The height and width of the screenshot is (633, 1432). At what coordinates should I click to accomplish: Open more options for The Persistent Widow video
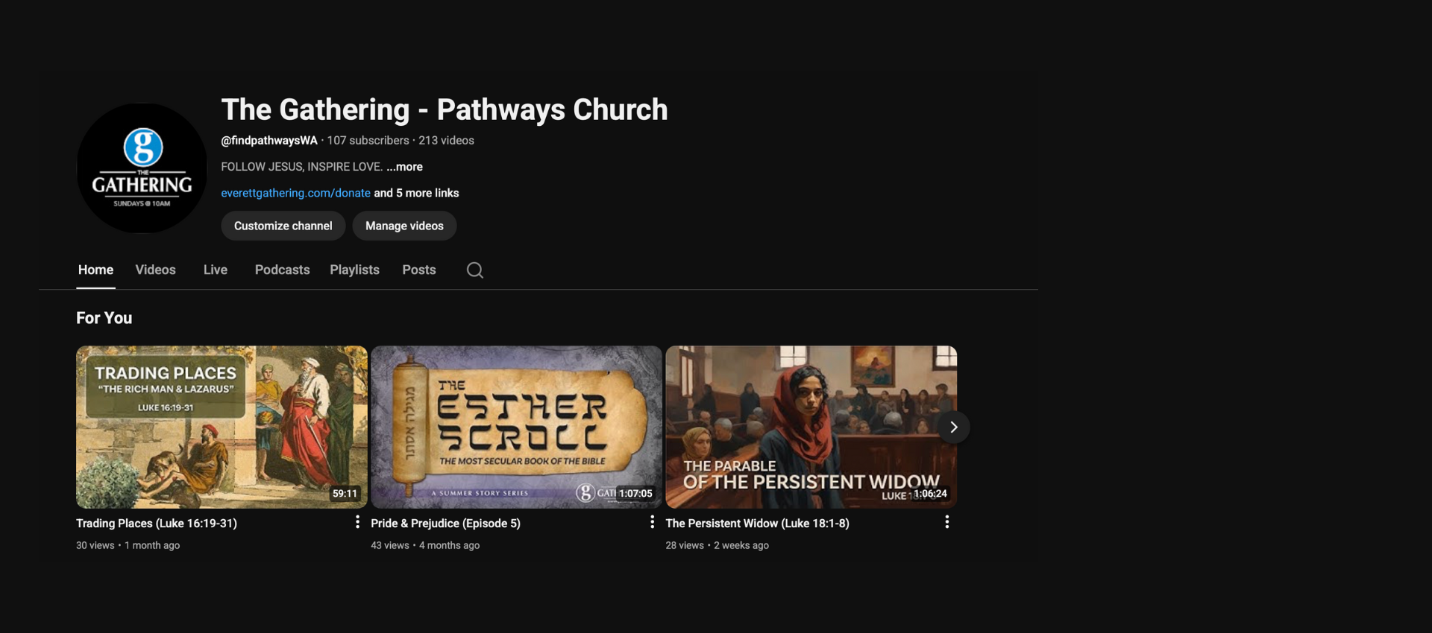(x=946, y=522)
